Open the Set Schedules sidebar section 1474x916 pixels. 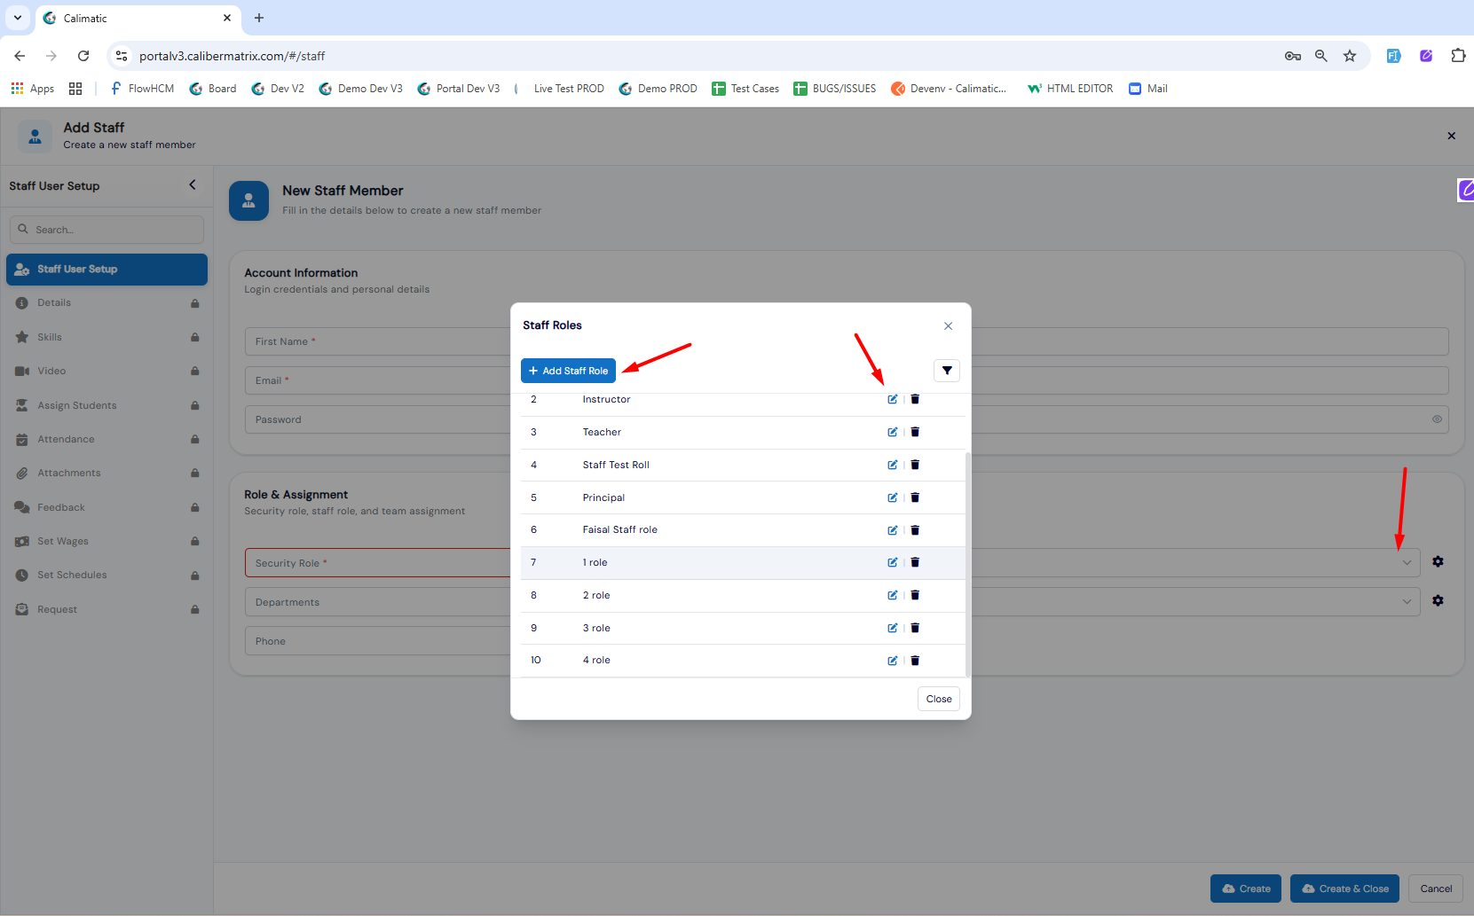click(x=106, y=575)
